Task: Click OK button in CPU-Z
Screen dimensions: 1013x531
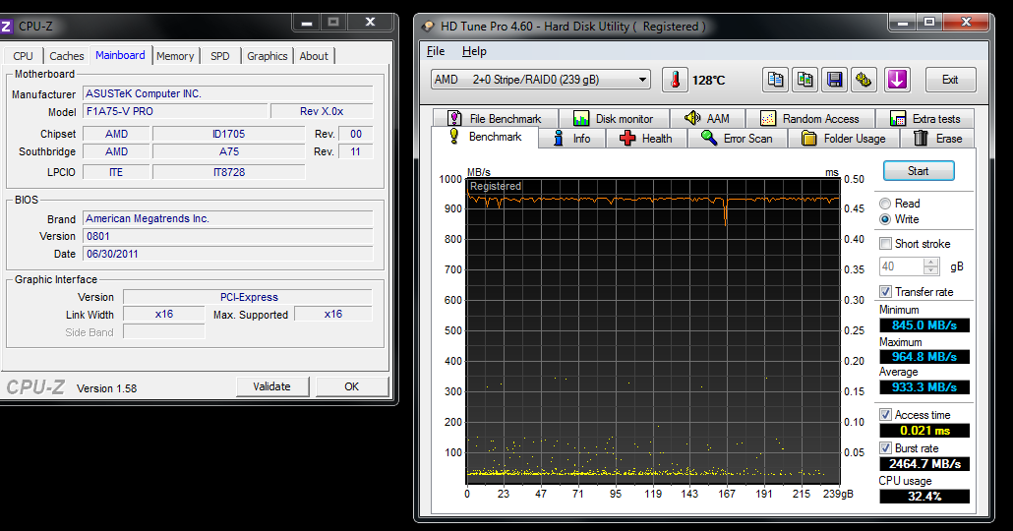Action: tap(351, 387)
